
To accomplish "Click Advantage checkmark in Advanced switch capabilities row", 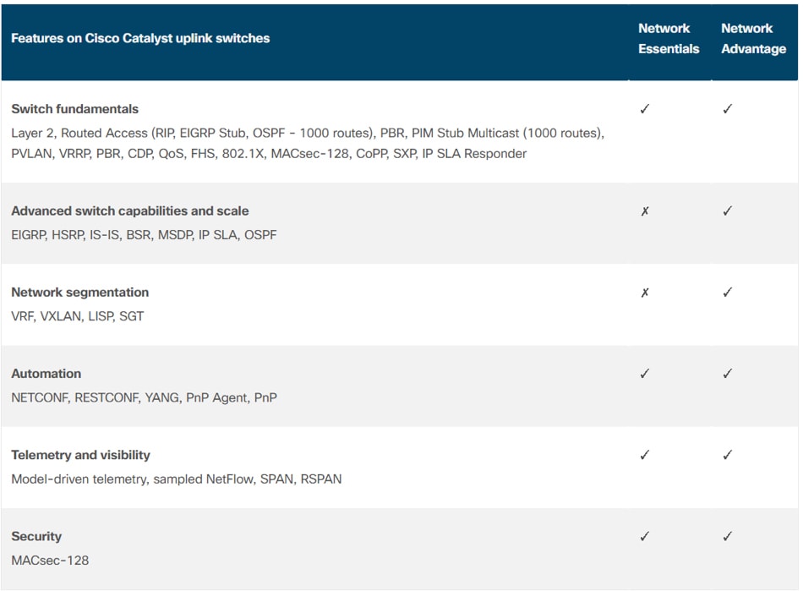I will tap(727, 211).
